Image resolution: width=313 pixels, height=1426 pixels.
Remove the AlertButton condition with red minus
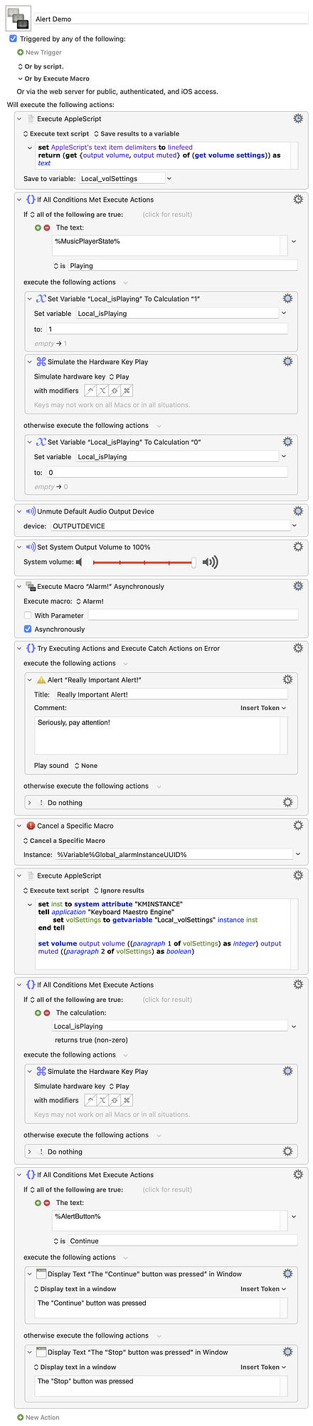point(47,1203)
